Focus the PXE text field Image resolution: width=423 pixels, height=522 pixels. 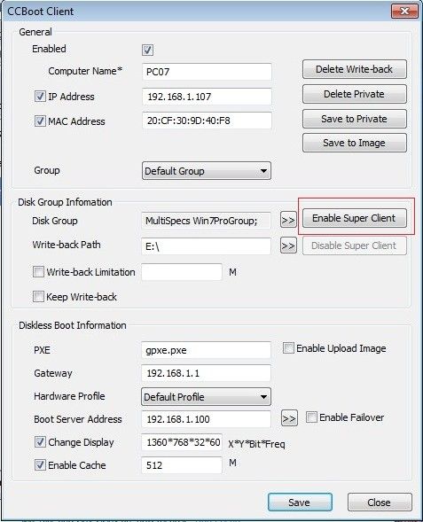tap(206, 350)
